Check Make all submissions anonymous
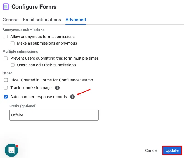This screenshot has width=184, height=158. click(x=13, y=43)
